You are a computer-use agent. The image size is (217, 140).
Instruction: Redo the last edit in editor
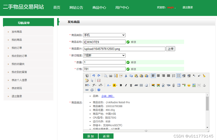(99, 76)
